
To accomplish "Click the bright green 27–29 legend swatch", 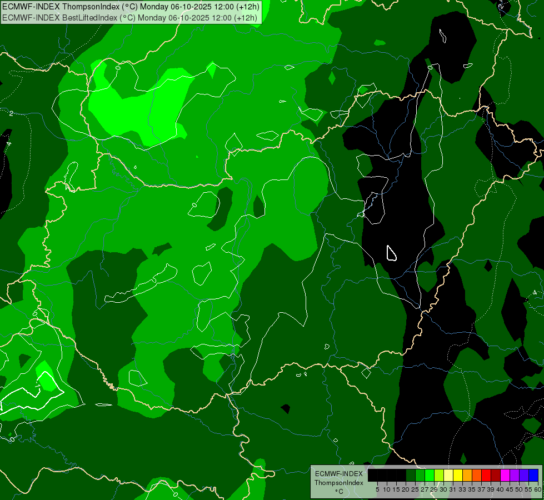I will pyautogui.click(x=430, y=475).
